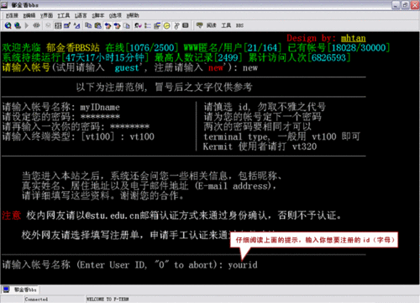This screenshot has height=303, width=420.
Task: Open the 界面 menu
Action: coord(46,16)
